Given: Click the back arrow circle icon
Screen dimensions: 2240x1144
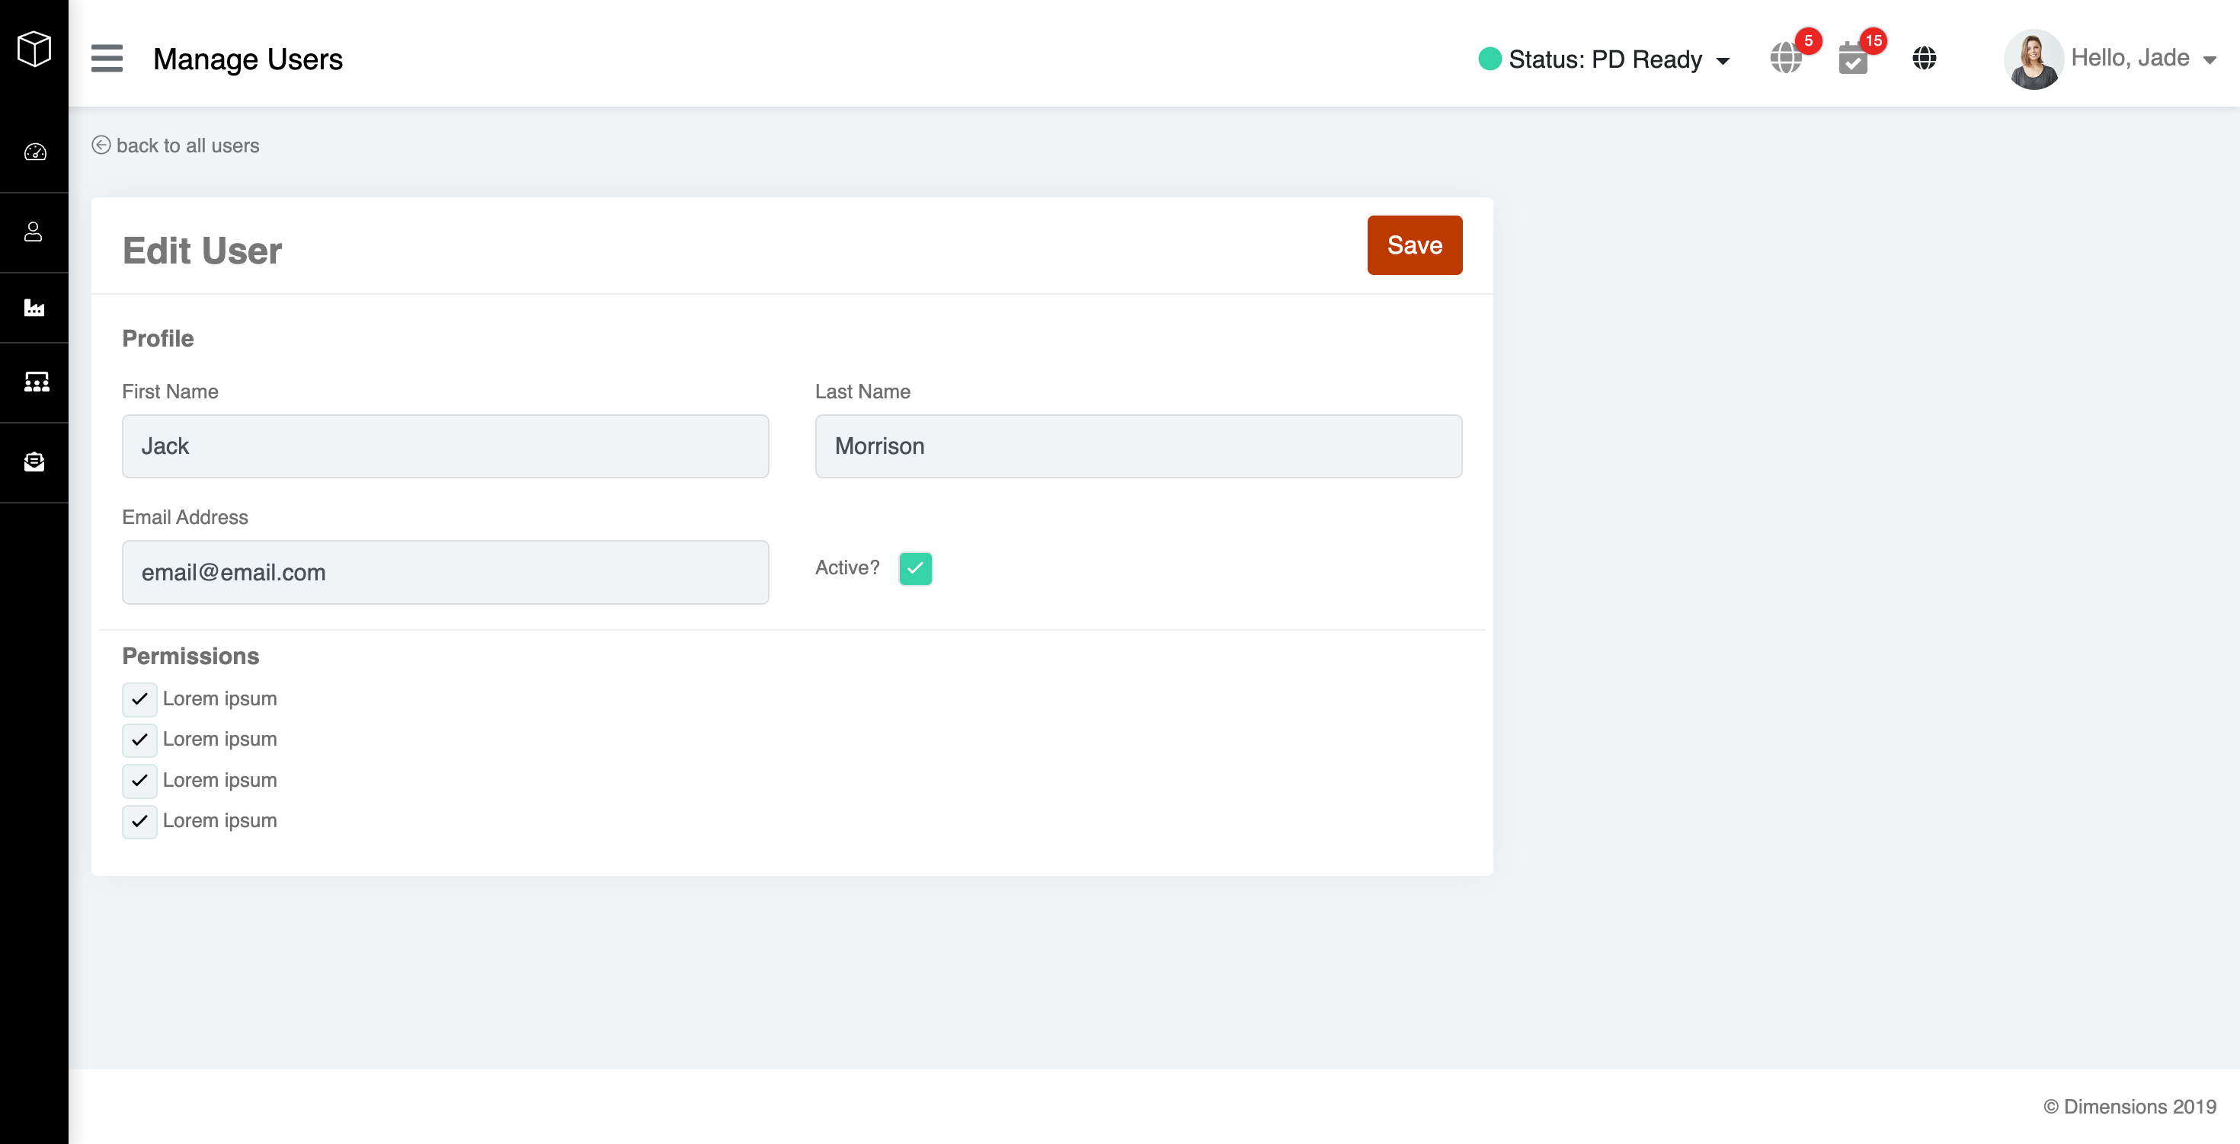Looking at the screenshot, I should tap(101, 145).
